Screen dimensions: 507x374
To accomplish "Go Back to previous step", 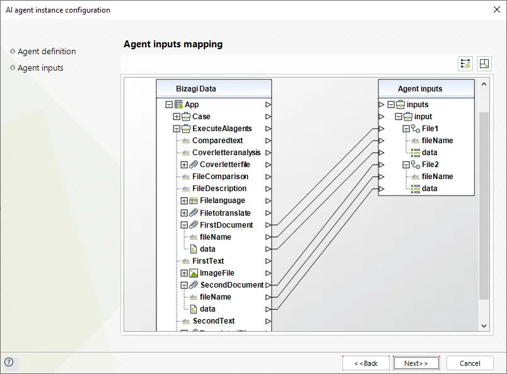I will pyautogui.click(x=366, y=363).
